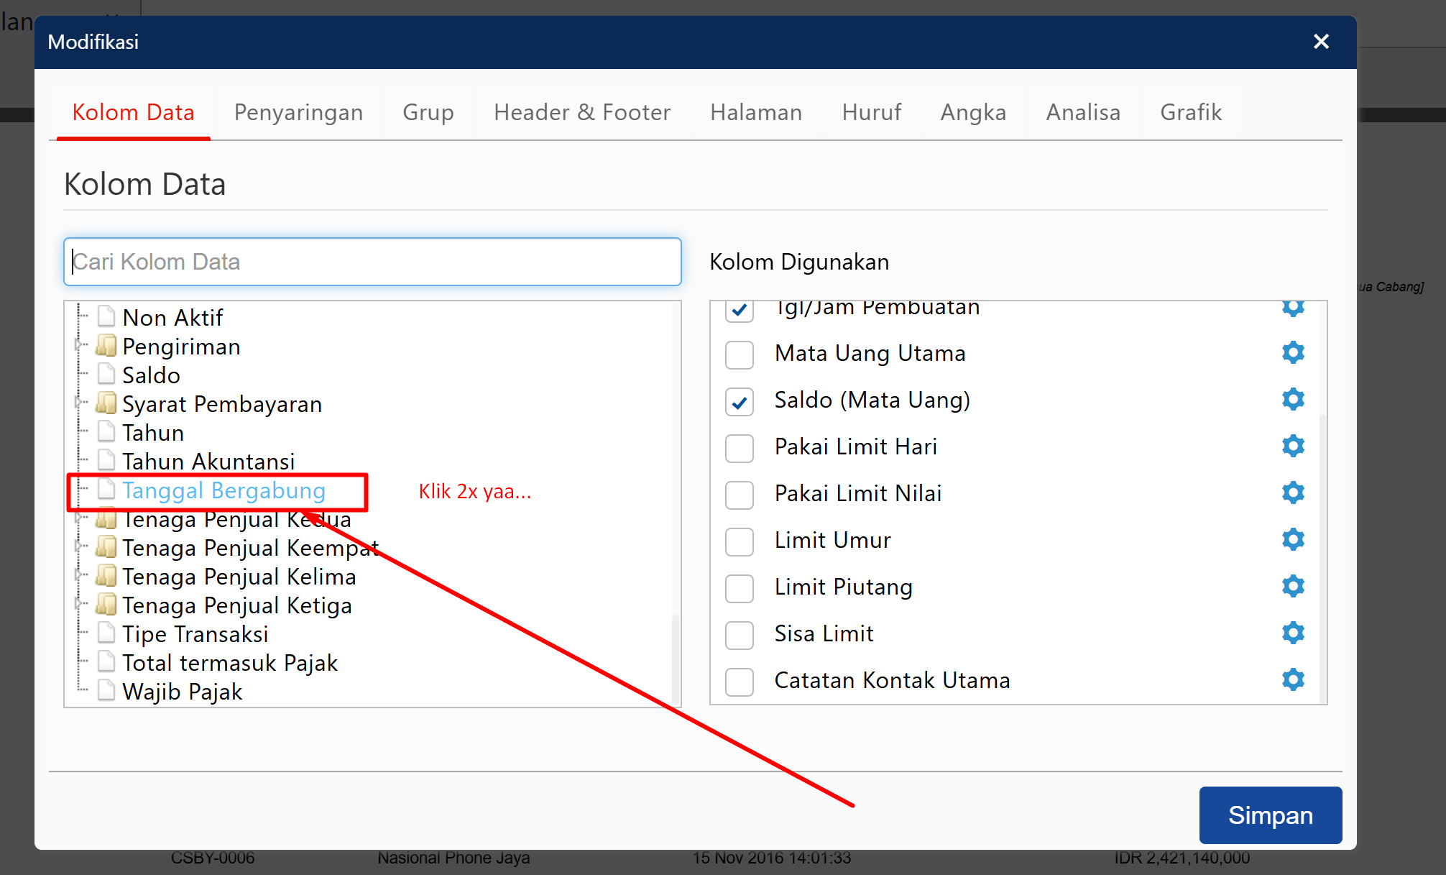
Task: Switch to the Penyaringan tab
Action: (298, 113)
